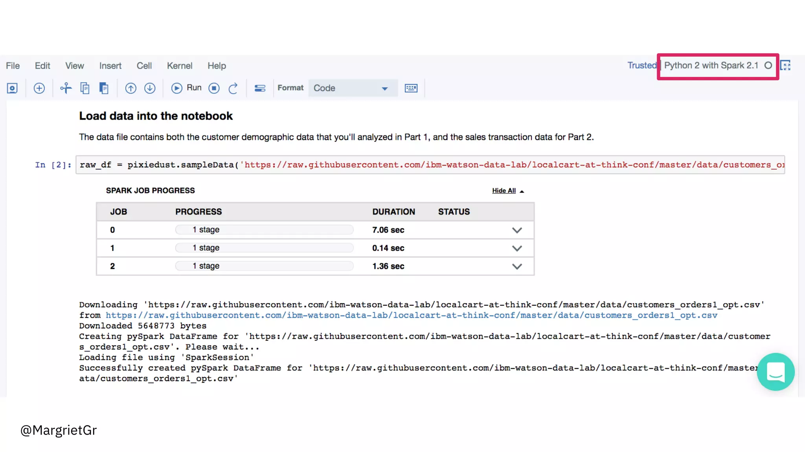Paste cell below using the paste icon

[104, 88]
